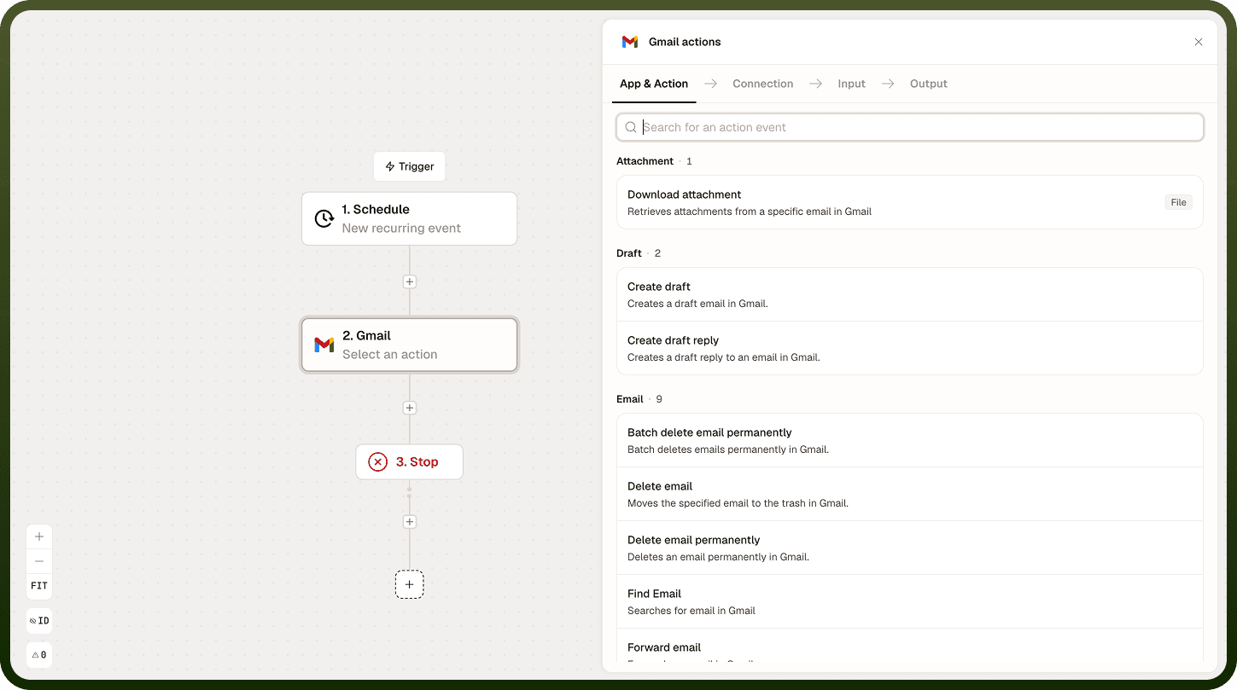Screen dimensions: 1237x690
Task: Open the App & Action tab
Action: click(654, 84)
